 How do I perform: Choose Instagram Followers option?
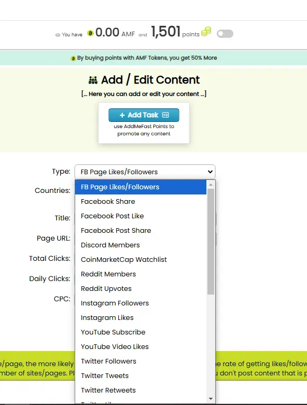click(141, 303)
